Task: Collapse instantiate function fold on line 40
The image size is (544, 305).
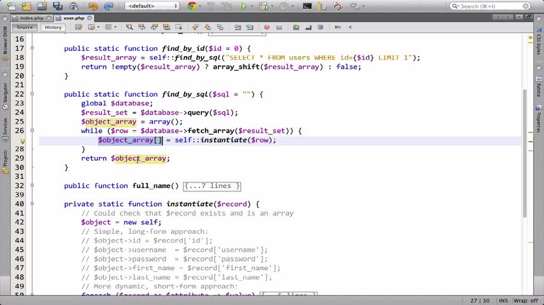Action: (x=32, y=203)
